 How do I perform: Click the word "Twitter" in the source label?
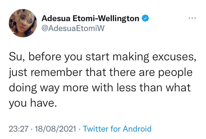click(x=96, y=129)
